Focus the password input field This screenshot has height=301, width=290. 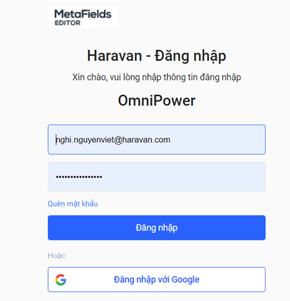tap(157, 177)
